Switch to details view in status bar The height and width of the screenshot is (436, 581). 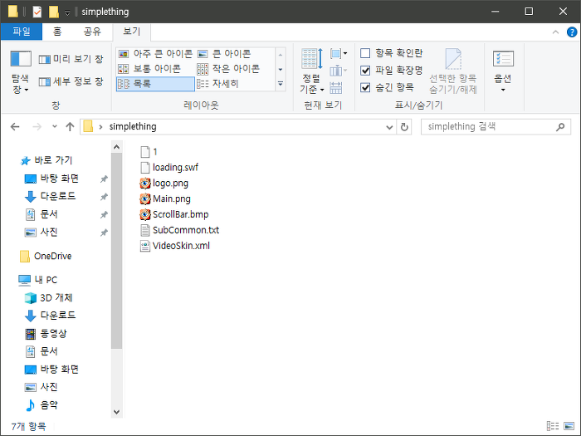553,426
